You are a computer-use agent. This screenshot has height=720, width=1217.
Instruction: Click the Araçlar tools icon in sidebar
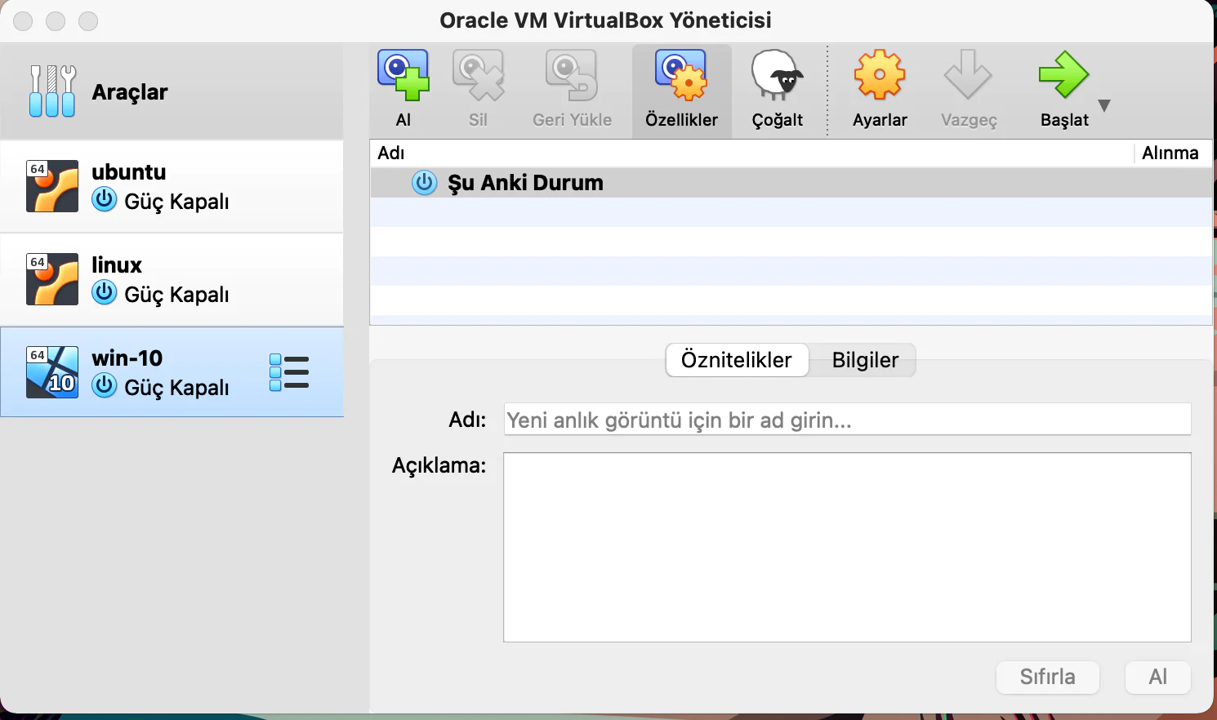[52, 91]
